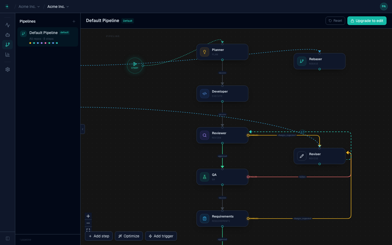
Task: Open the activity pulse sidebar icon
Action: [x=8, y=25]
